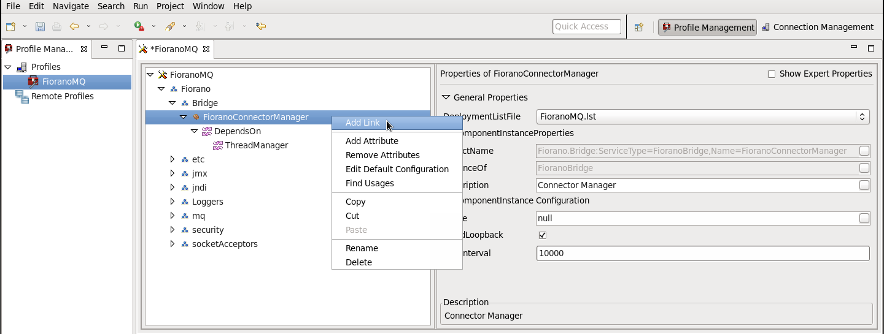
Task: Click the New wizard toolbar icon
Action: click(x=10, y=26)
